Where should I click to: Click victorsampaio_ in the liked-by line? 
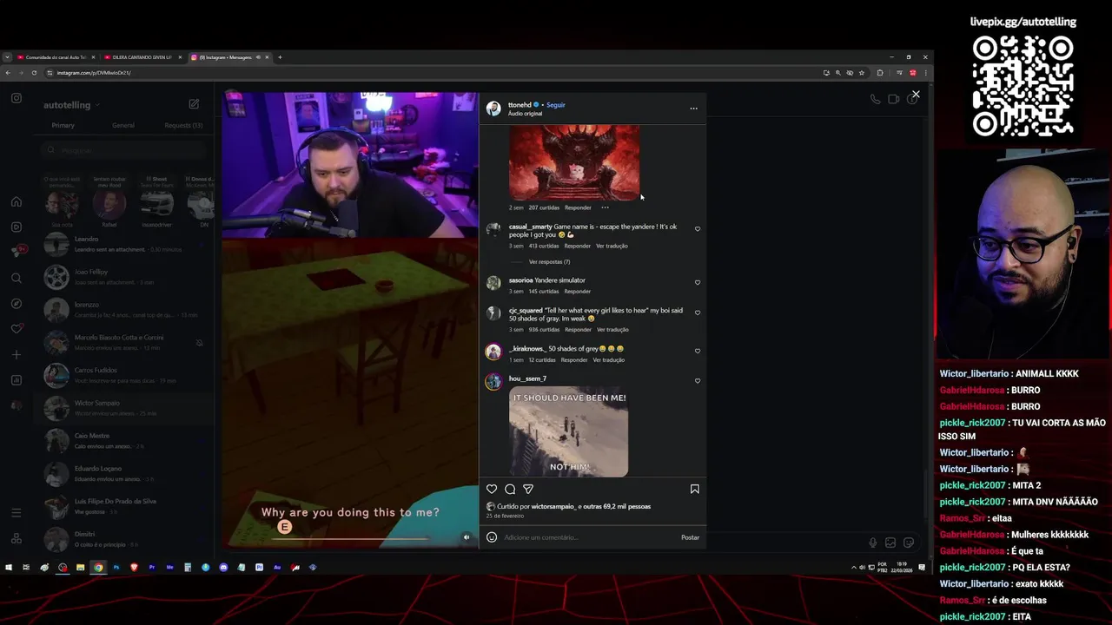point(554,506)
